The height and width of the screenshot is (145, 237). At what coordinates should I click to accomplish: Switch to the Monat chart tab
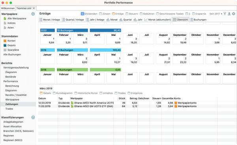click(112, 20)
